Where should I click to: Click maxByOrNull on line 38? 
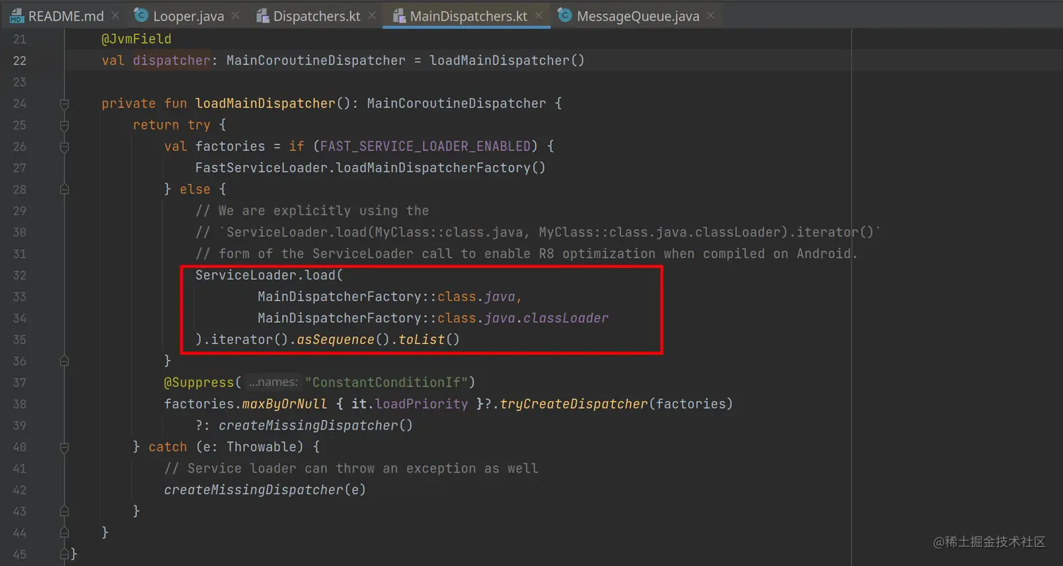click(x=285, y=404)
